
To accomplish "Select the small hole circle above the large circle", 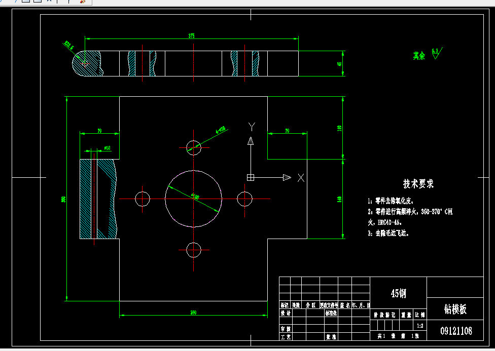I will 194,147.
